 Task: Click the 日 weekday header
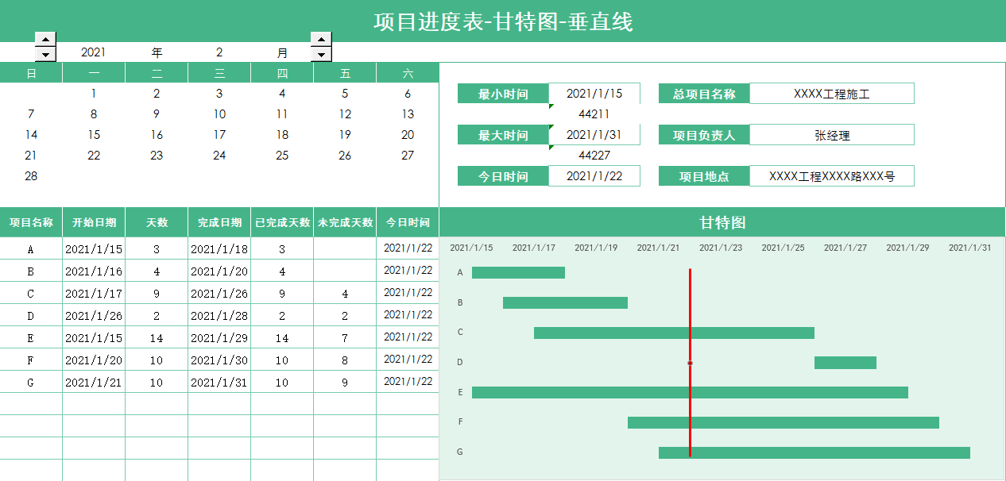[x=31, y=73]
